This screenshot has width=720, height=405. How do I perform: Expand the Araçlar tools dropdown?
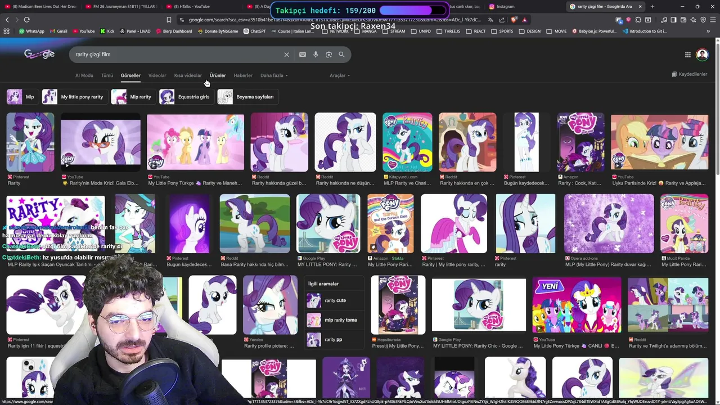[340, 75]
